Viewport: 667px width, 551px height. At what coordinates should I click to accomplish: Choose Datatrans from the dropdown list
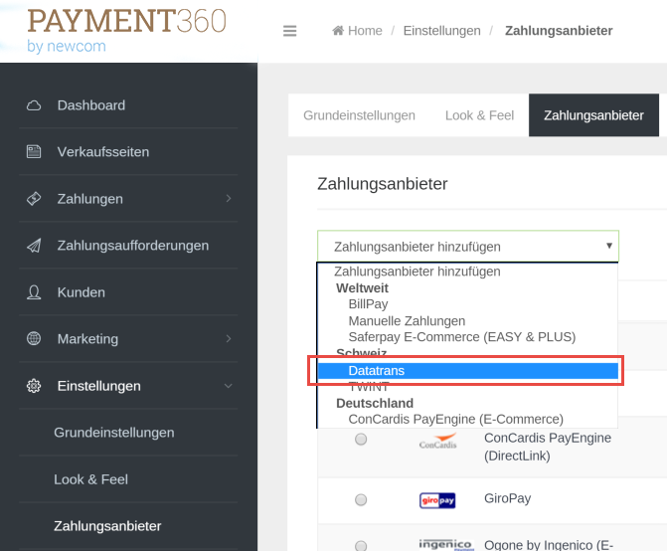click(x=377, y=371)
